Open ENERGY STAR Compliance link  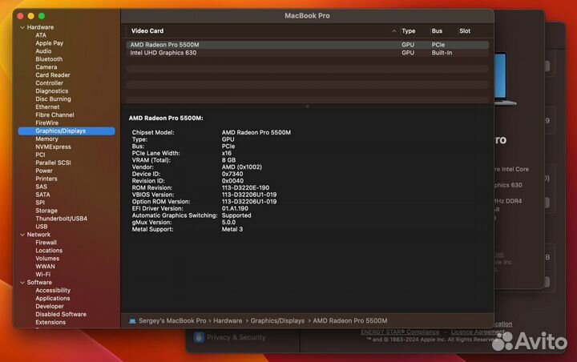400,332
